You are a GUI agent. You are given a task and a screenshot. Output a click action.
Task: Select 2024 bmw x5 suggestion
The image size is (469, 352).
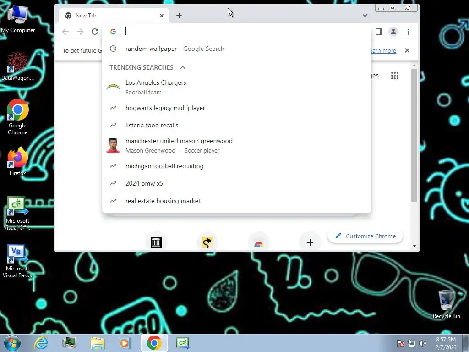pos(237,183)
